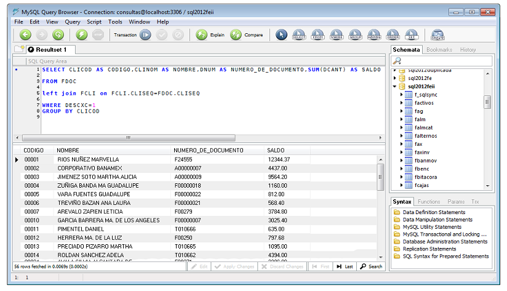Image resolution: width=507 pixels, height=291 pixels.
Task: Open the View menu
Action: coord(52,22)
